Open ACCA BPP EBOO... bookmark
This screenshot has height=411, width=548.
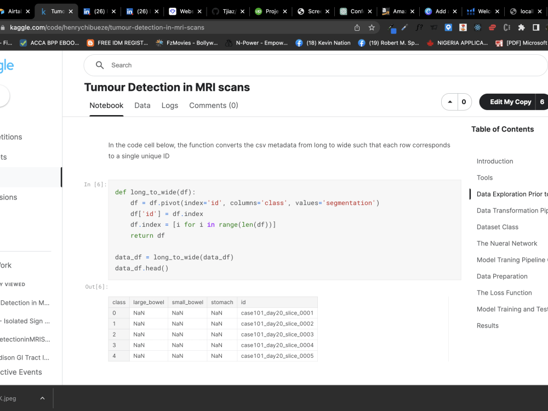49,43
